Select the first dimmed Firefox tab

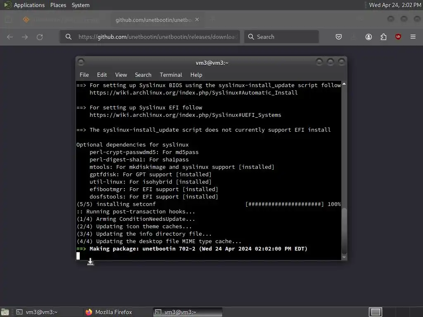tap(62, 20)
